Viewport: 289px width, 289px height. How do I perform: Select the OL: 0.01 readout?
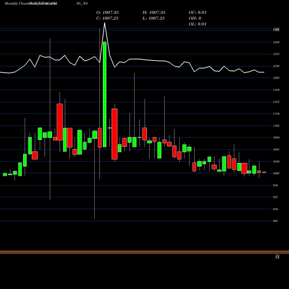[x=198, y=24]
